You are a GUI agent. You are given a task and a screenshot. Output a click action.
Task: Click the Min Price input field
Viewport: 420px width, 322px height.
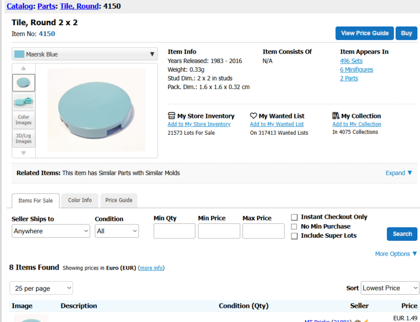tap(219, 231)
